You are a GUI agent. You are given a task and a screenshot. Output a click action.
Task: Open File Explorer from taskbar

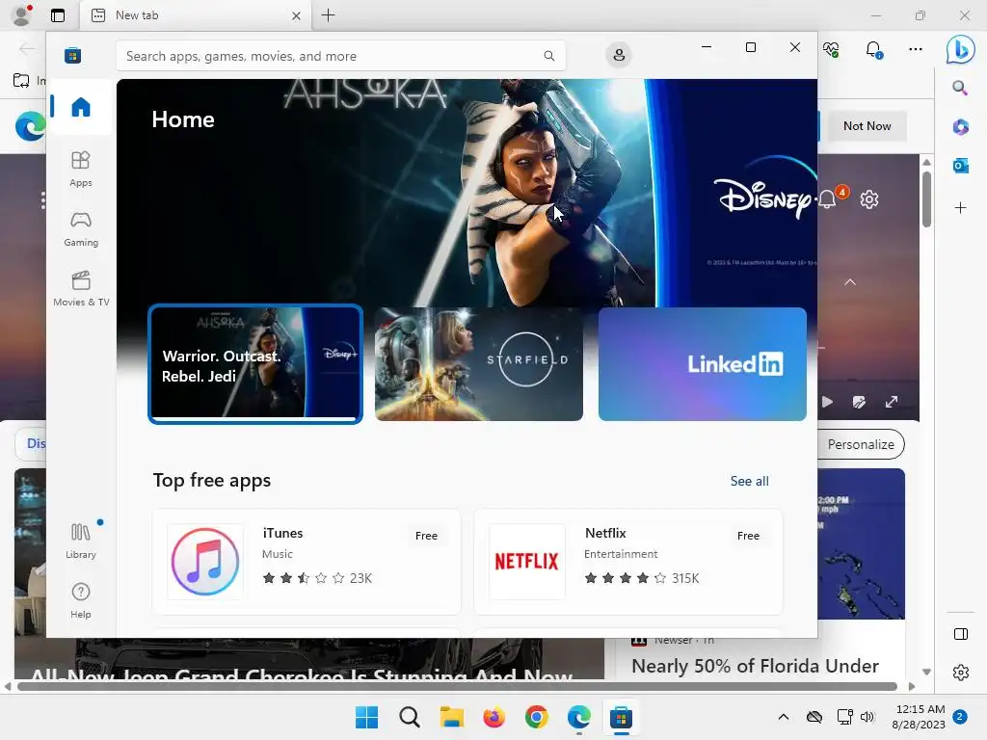(x=451, y=717)
